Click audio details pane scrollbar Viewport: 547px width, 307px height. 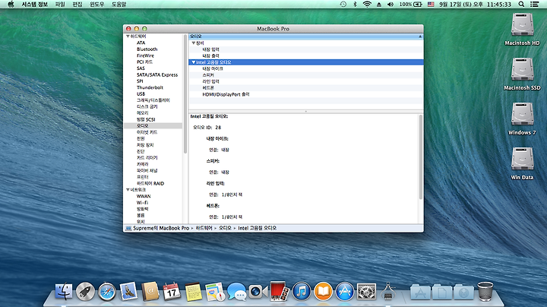click(421, 157)
